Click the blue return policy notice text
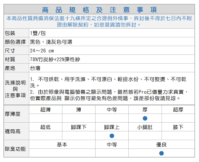Image resolution: width=199 pixels, height=162 pixels. (99, 21)
